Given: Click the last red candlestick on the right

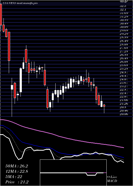Looking at the screenshot, I should click(x=104, y=105).
